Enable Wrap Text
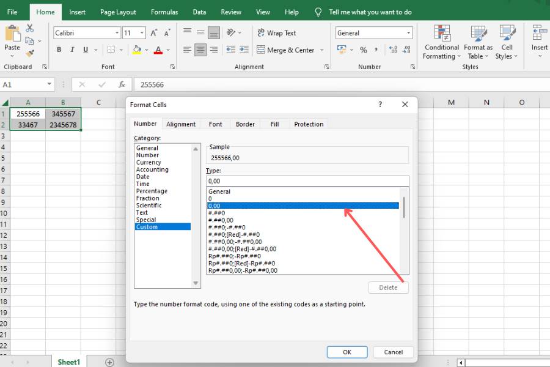The height and width of the screenshot is (367, 550). (277, 33)
